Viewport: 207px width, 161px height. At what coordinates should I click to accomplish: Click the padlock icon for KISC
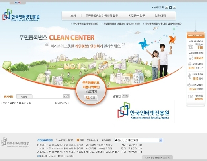[x=190, y=64]
